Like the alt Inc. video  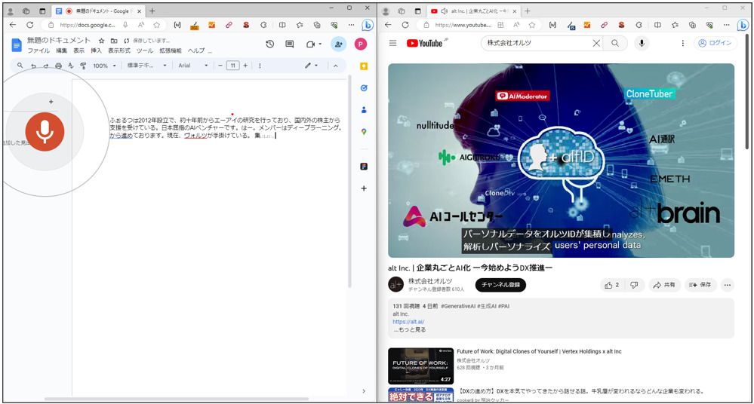[611, 285]
